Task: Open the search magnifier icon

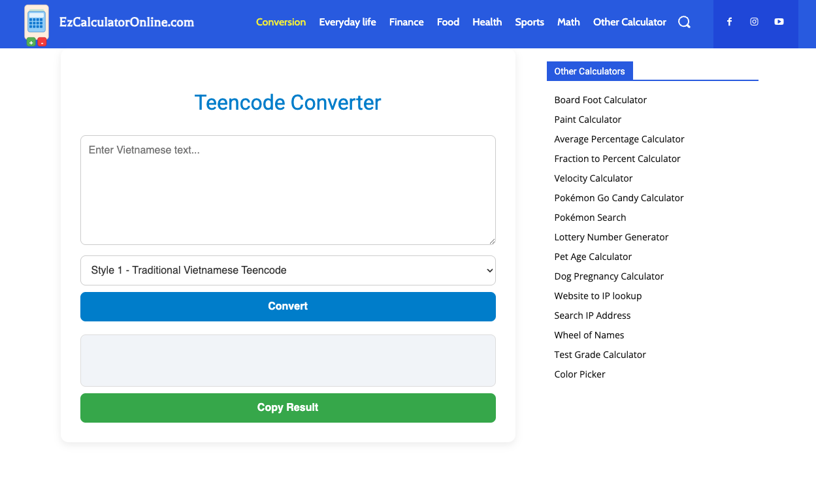Action: pyautogui.click(x=684, y=22)
